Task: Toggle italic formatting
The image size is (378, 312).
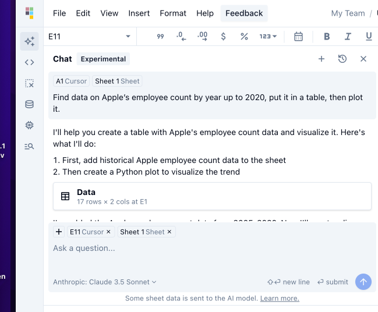Action: tap(348, 37)
